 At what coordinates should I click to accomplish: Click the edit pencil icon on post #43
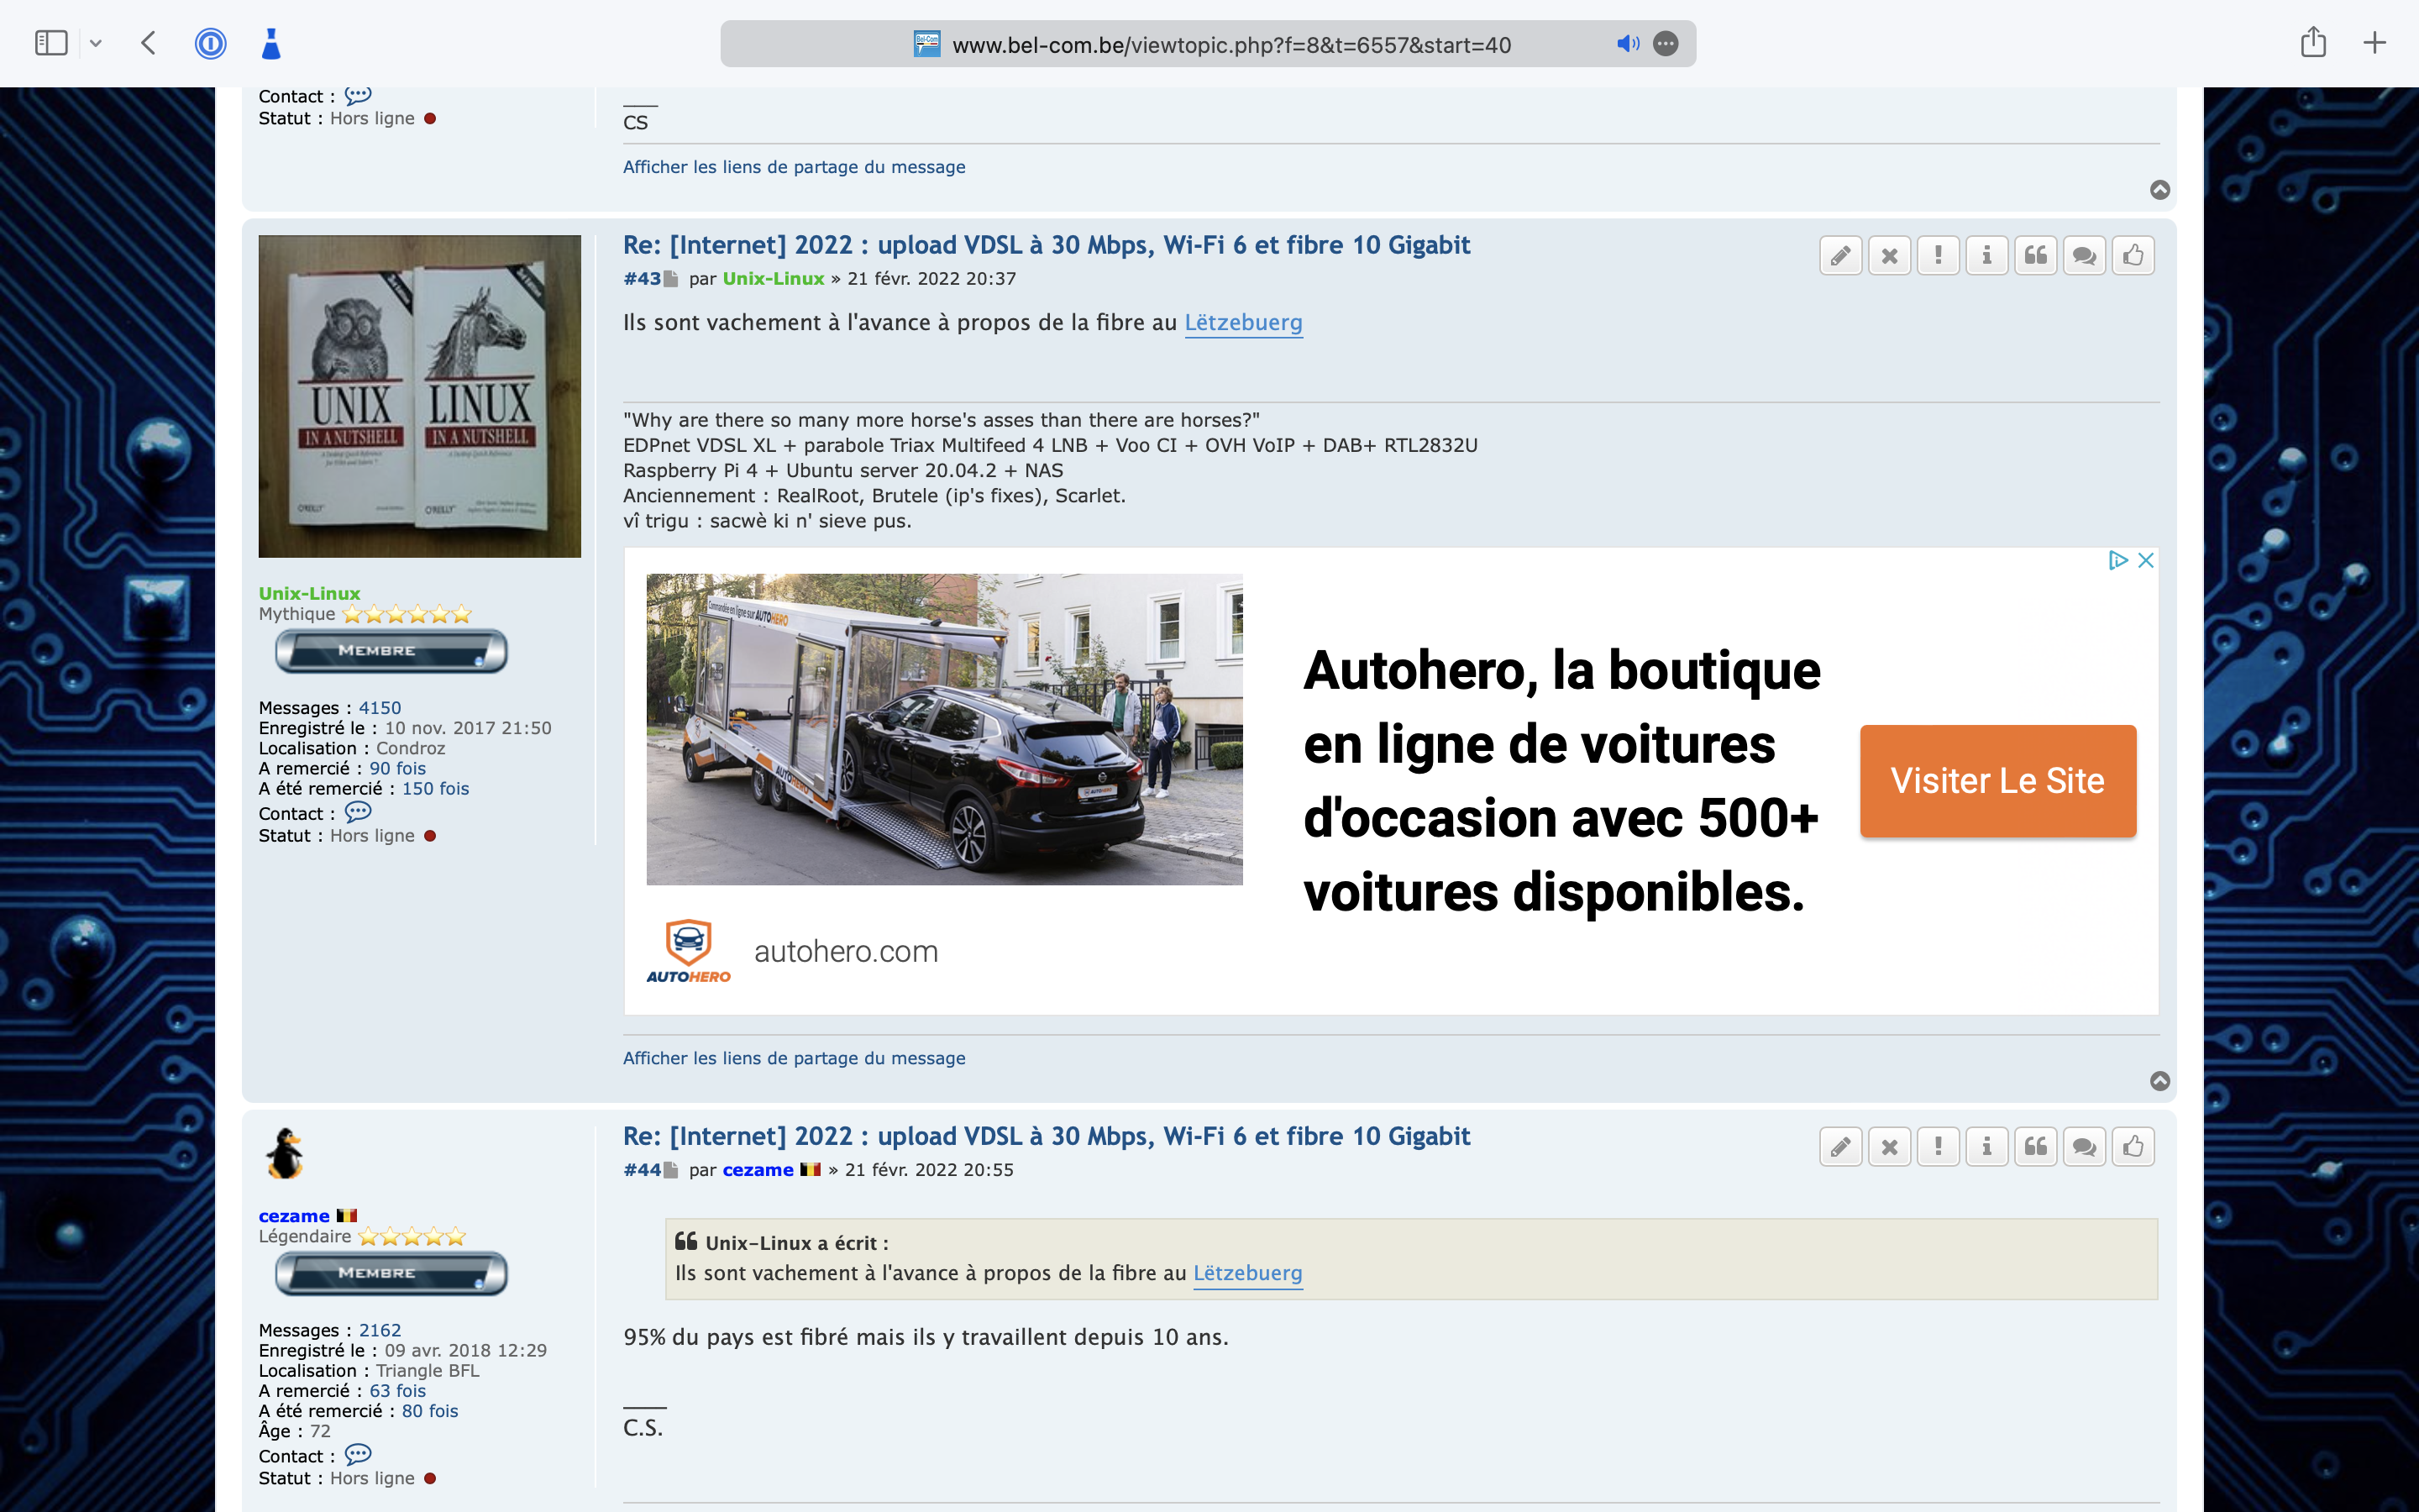pos(1840,256)
